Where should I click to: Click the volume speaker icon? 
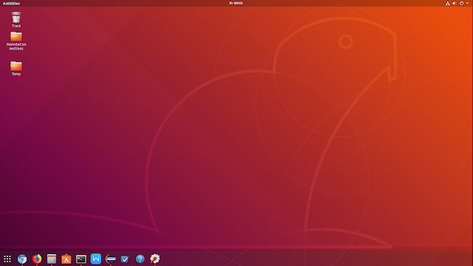pos(455,3)
